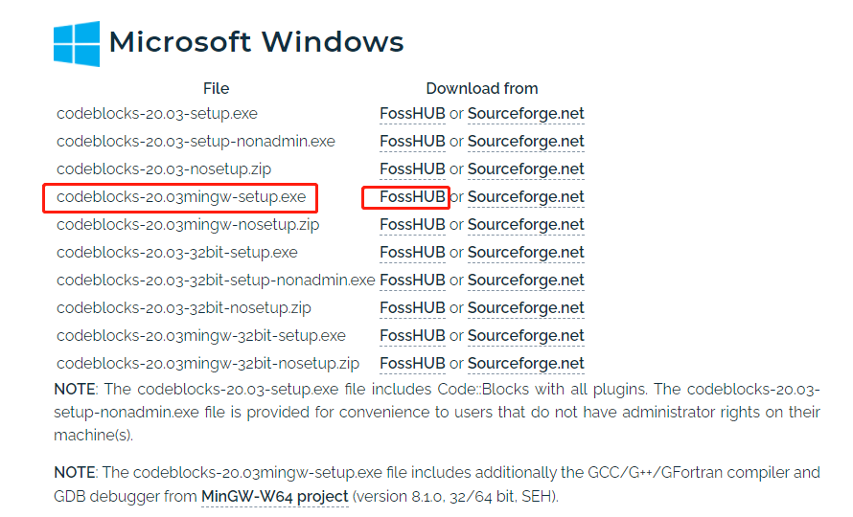Open Sourceforge.net link for 32bit-nosetup.zip
Image resolution: width=853 pixels, height=517 pixels.
(x=525, y=307)
